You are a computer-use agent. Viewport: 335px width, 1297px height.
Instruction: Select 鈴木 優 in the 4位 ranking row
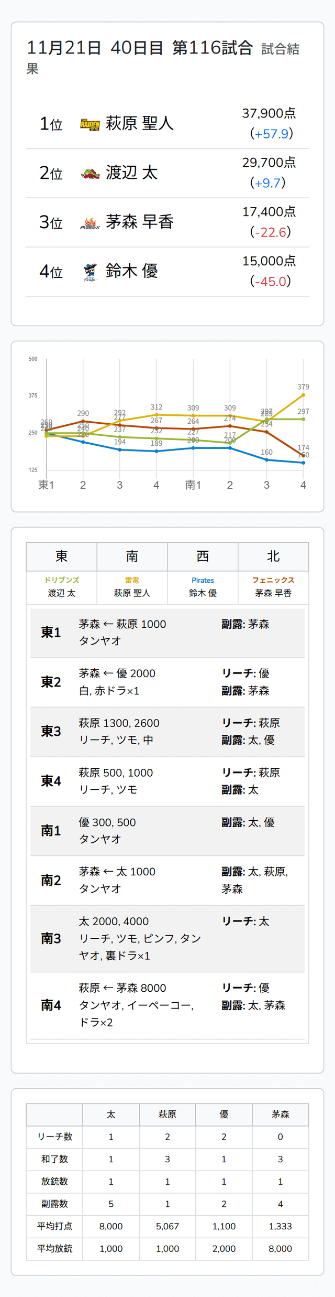[131, 271]
